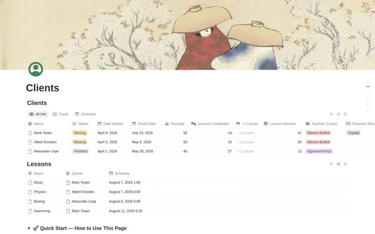Viewport: 375px width, 234px height.
Task: Switch to Cards view tab
Action: click(x=60, y=114)
